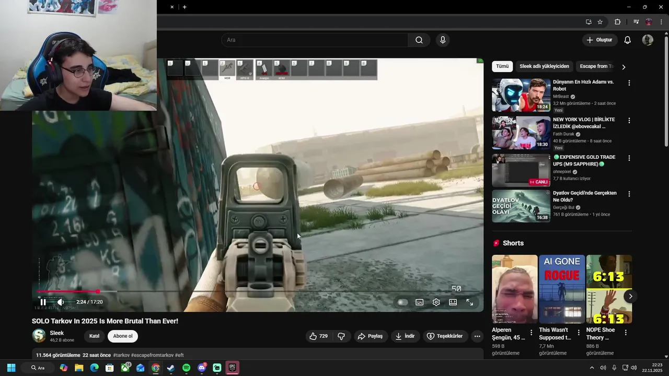The height and width of the screenshot is (376, 669).
Task: Start voice search with microphone icon
Action: click(443, 40)
